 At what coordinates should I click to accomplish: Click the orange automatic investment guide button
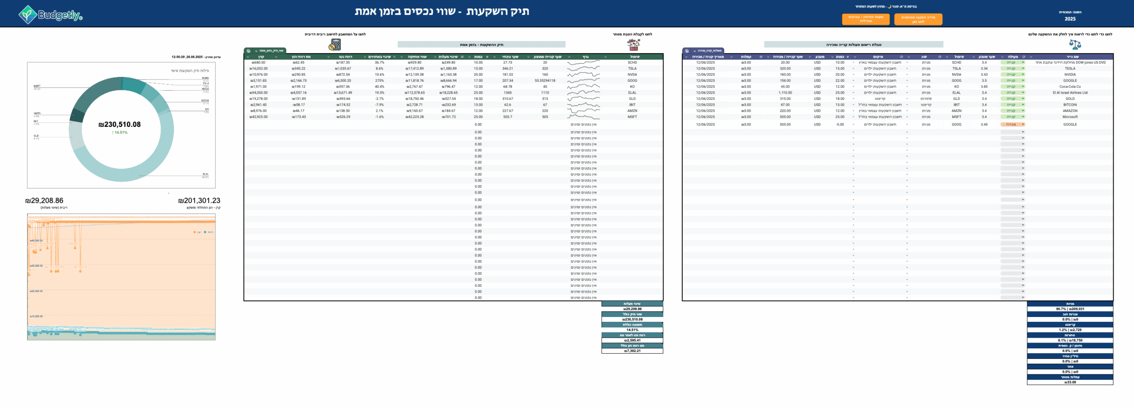[x=918, y=19]
